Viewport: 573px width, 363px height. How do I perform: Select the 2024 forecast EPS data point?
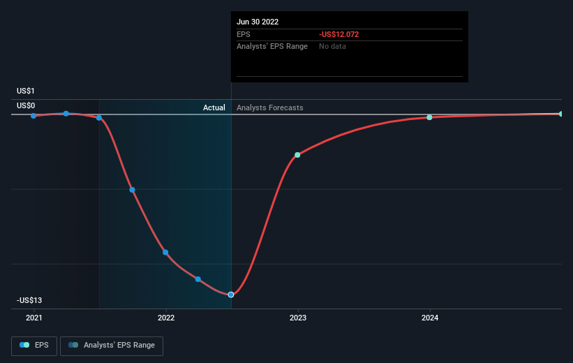point(429,117)
